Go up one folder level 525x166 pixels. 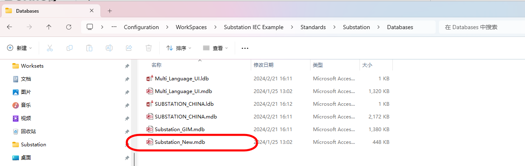[x=49, y=27]
